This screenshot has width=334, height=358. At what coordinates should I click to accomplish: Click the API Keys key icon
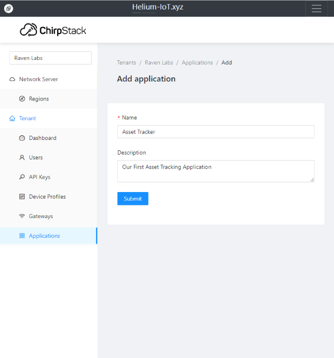[22, 177]
